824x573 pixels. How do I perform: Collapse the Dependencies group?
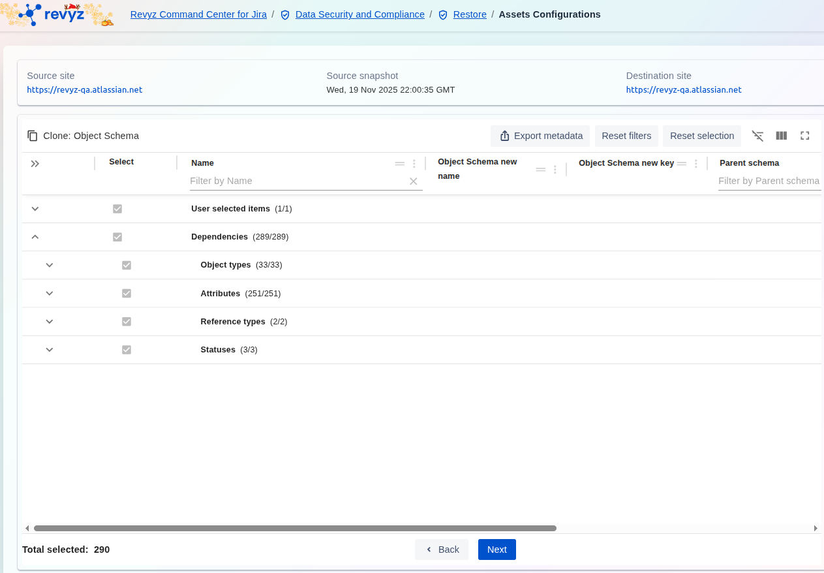[x=35, y=237]
